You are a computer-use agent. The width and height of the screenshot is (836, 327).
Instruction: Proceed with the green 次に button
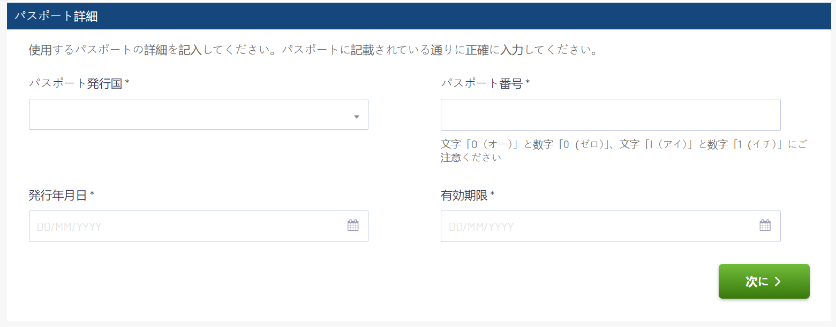click(x=764, y=282)
